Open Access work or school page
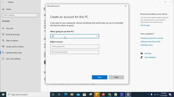Screen dimensions: 174x97 pos(15,47)
